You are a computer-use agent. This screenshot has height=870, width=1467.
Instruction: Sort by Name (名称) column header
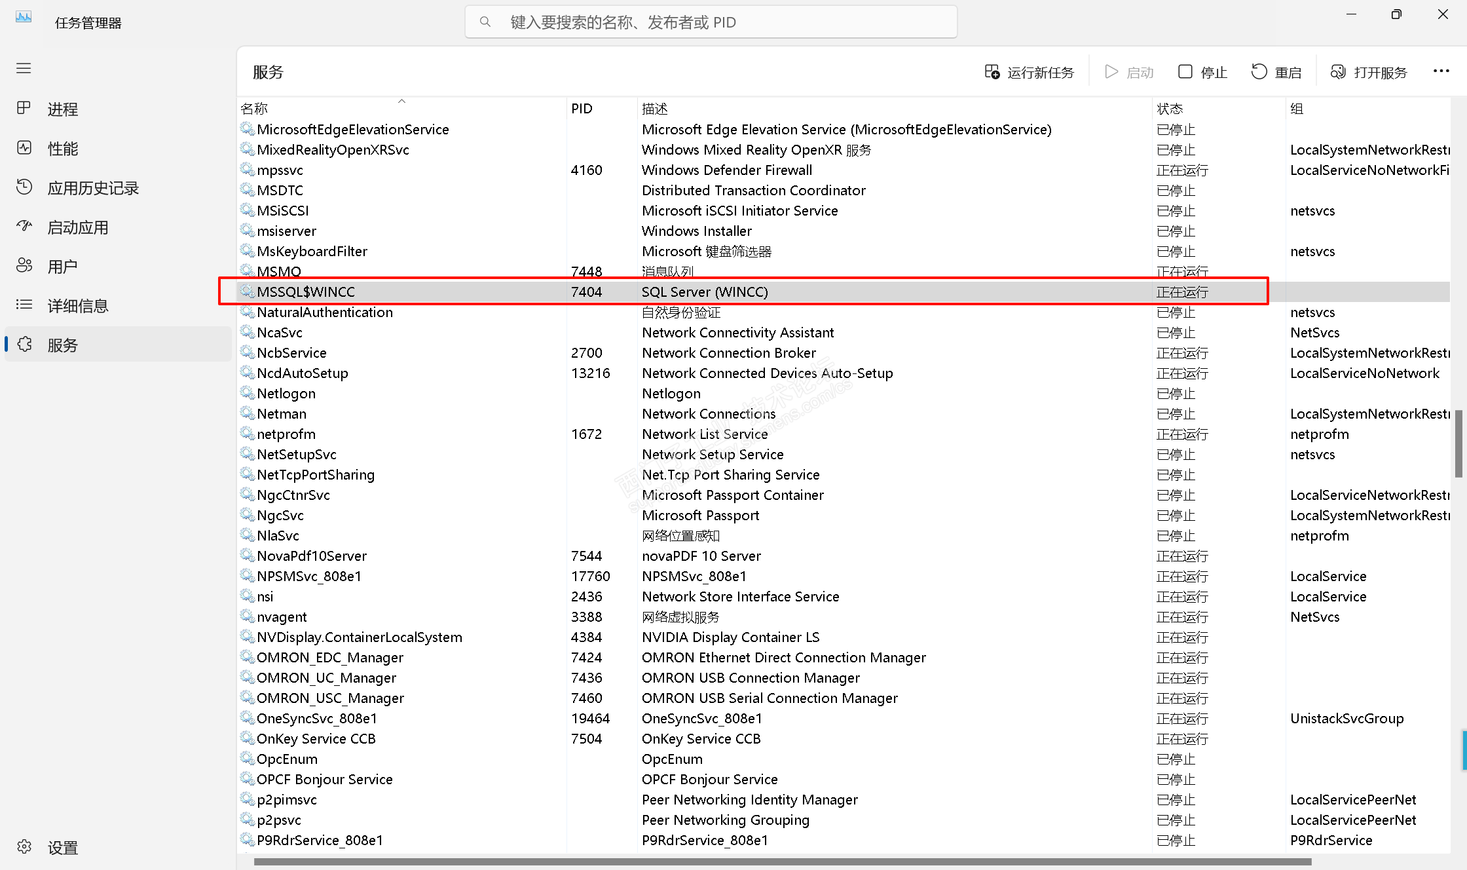254,109
